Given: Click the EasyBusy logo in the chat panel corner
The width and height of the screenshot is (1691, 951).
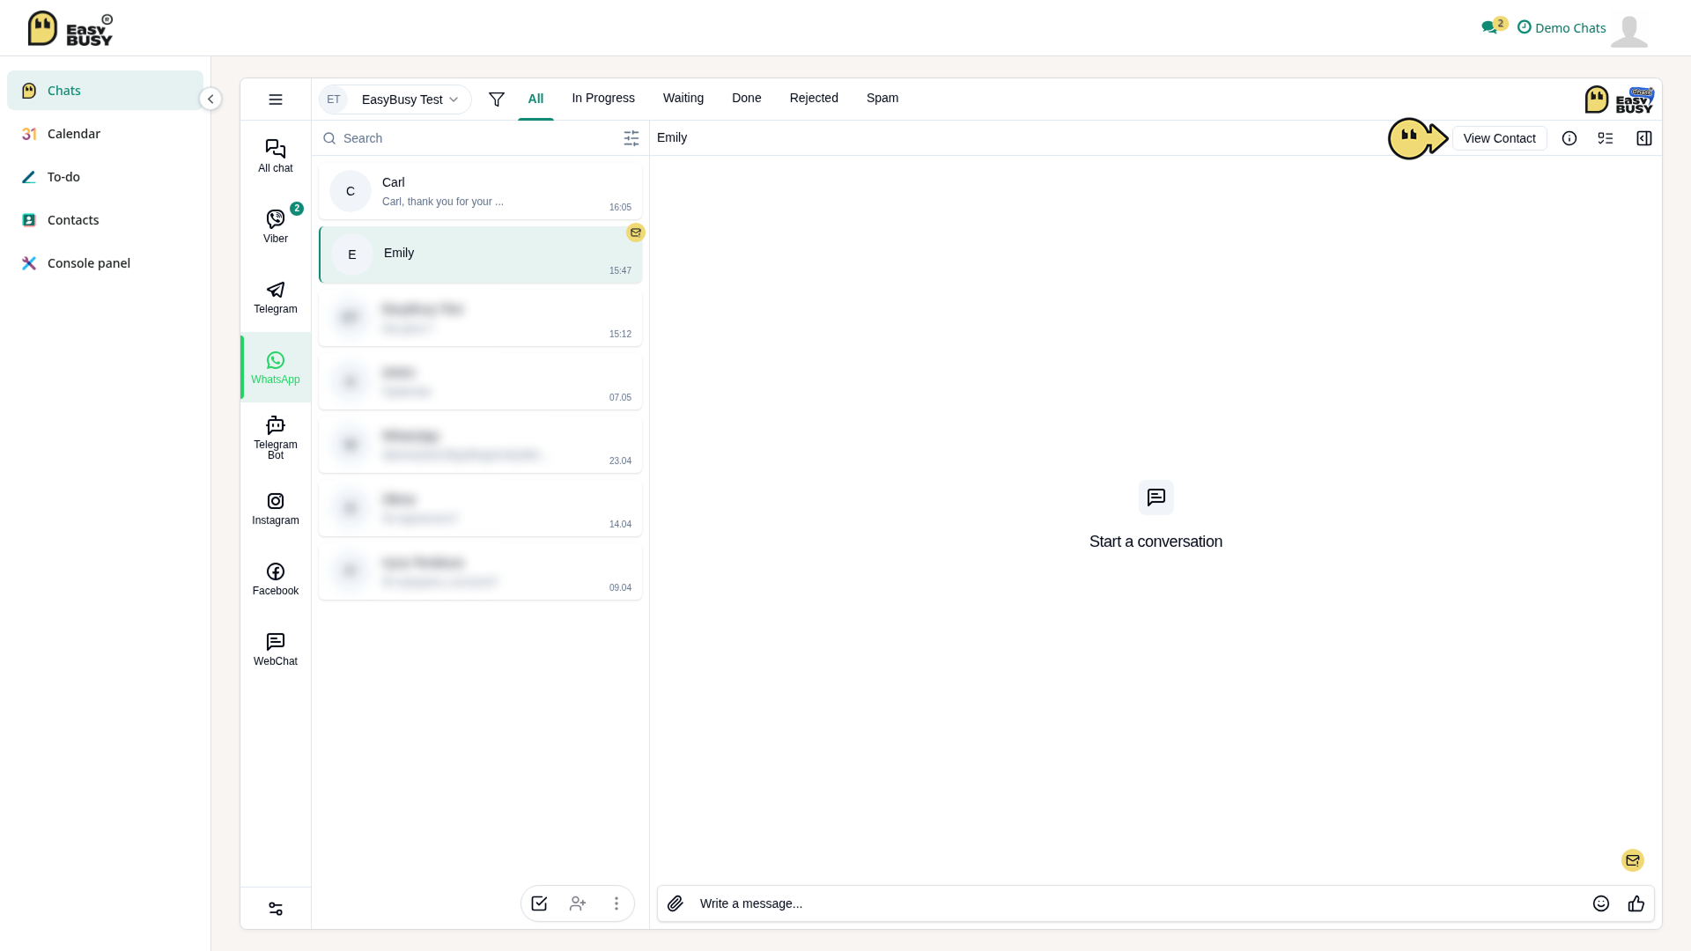Looking at the screenshot, I should tap(1619, 100).
